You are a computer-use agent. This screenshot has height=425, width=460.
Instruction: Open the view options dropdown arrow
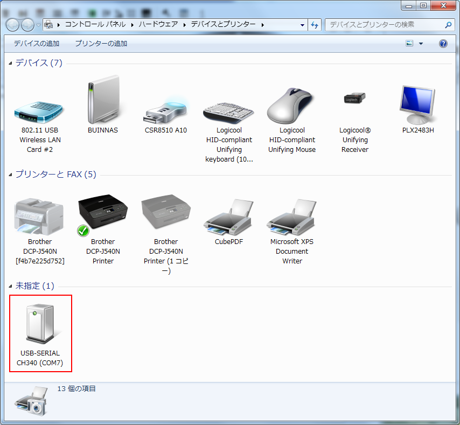pyautogui.click(x=421, y=44)
